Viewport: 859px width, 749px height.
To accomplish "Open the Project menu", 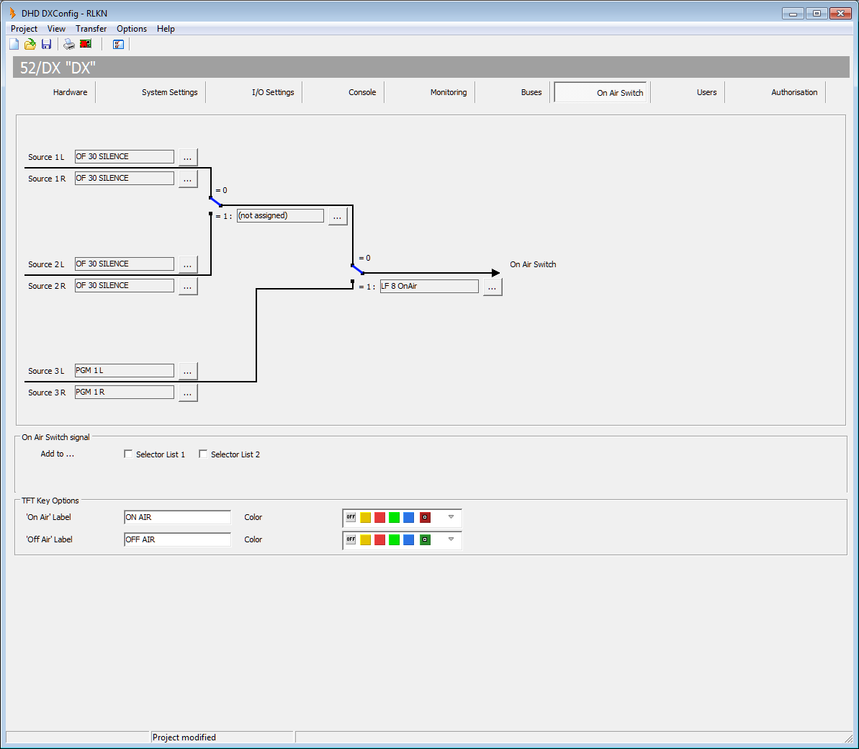I will (24, 29).
